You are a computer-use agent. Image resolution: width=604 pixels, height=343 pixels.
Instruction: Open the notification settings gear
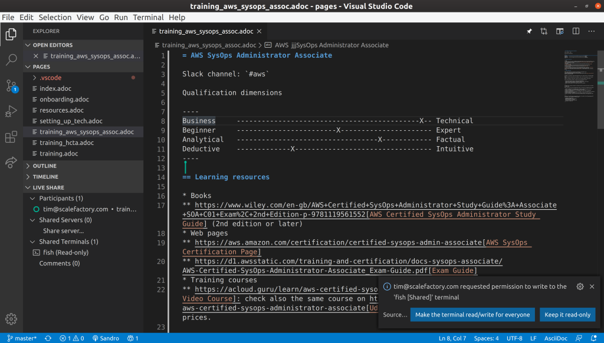(580, 286)
